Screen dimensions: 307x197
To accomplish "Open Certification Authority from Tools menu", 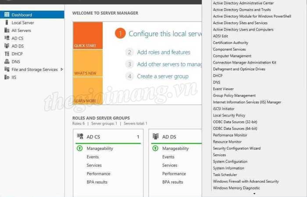I will (x=231, y=43).
